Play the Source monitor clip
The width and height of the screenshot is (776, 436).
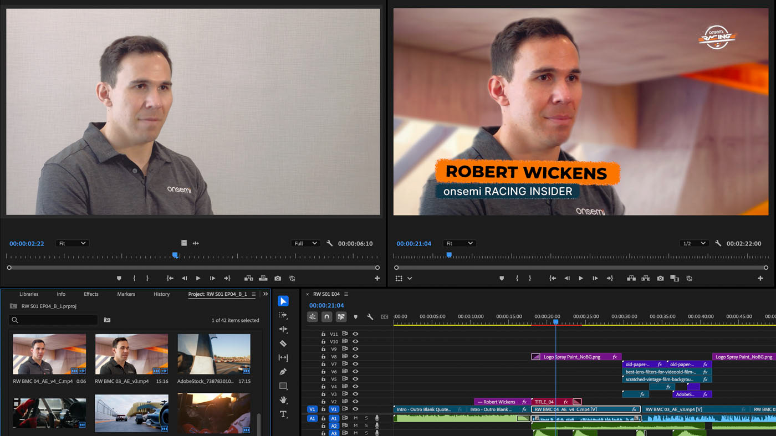[x=198, y=278]
